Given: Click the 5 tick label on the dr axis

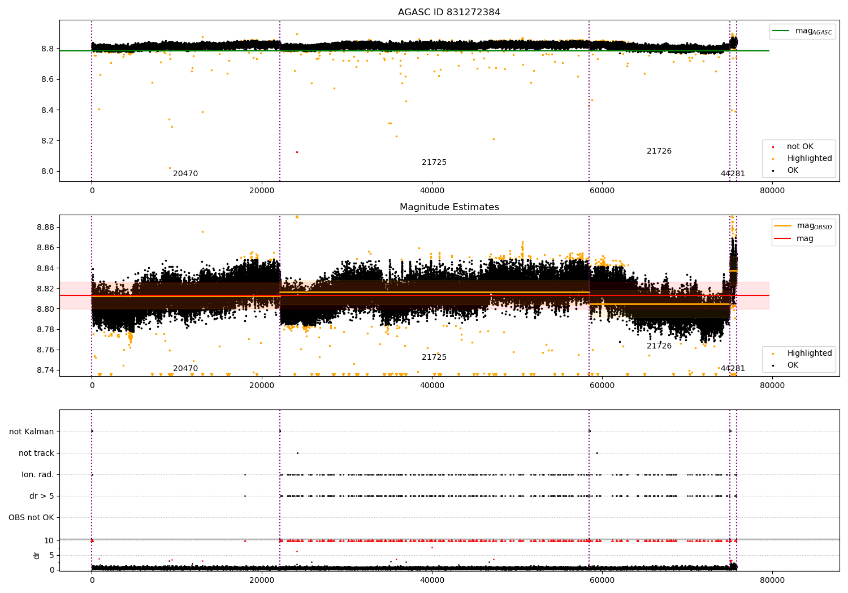Looking at the screenshot, I should coord(52,555).
